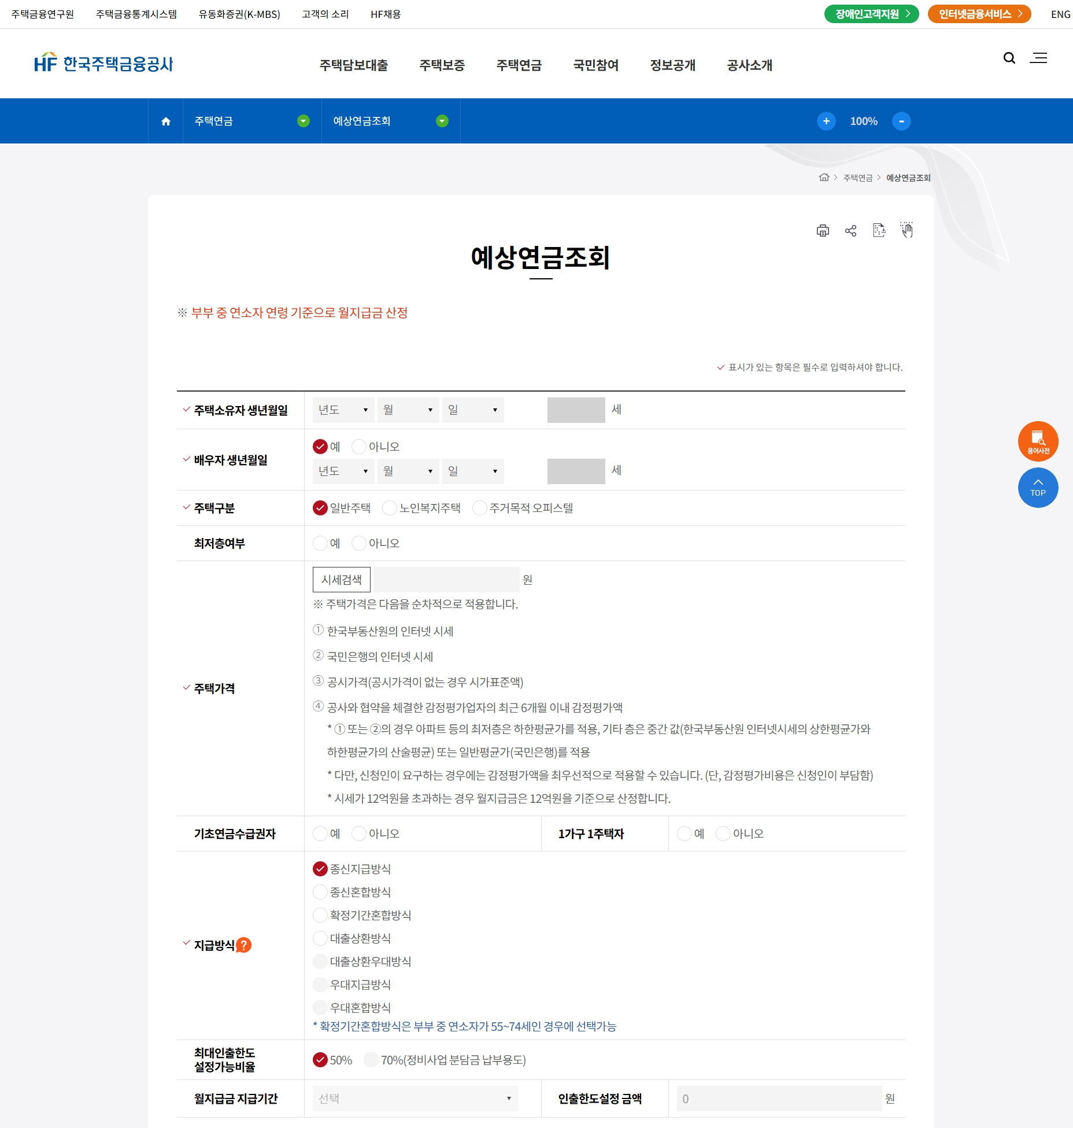Screen dimensions: 1073x1128
Task: Click the question mark beside 지급방식
Action: tap(245, 945)
